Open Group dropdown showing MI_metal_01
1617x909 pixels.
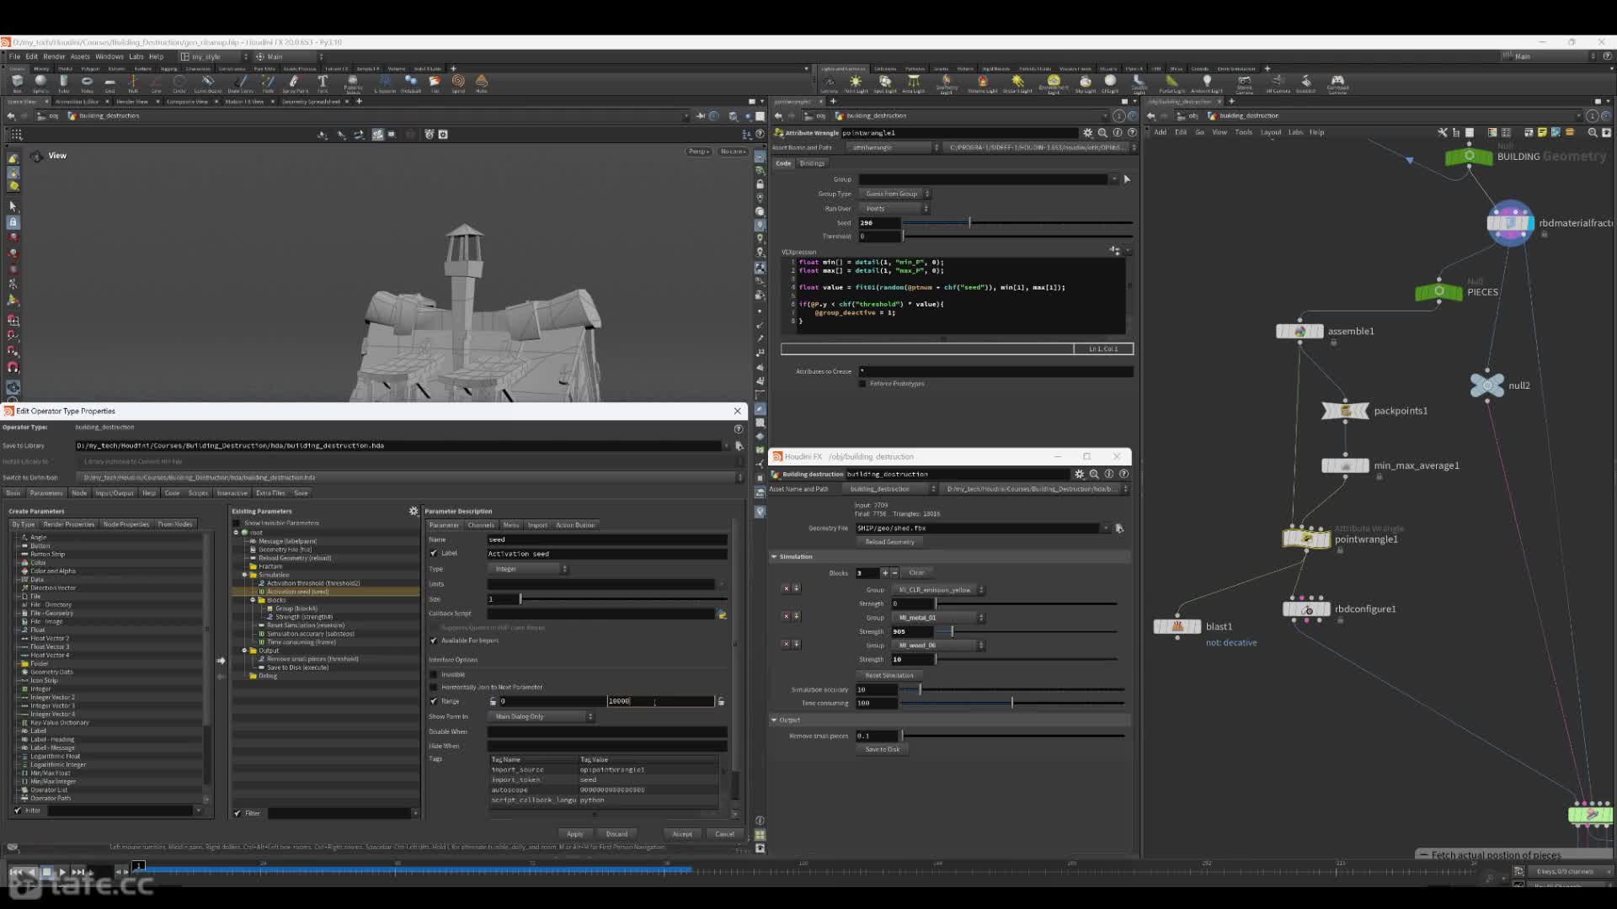(x=938, y=618)
